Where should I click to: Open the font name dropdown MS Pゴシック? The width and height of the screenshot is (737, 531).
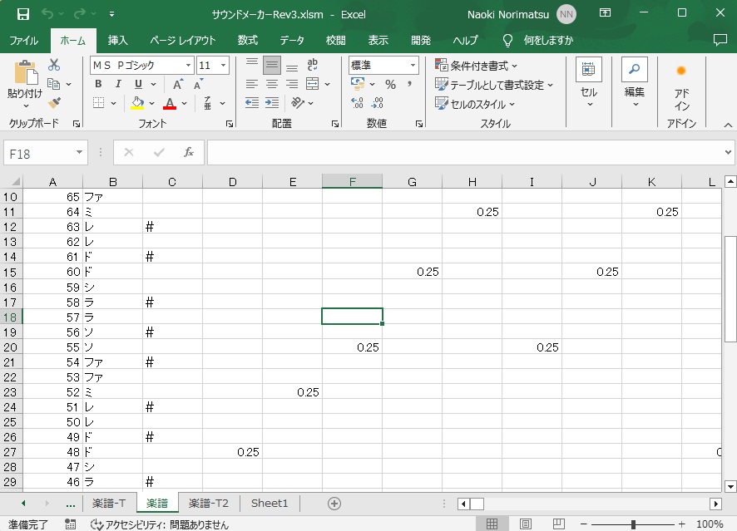click(x=189, y=65)
